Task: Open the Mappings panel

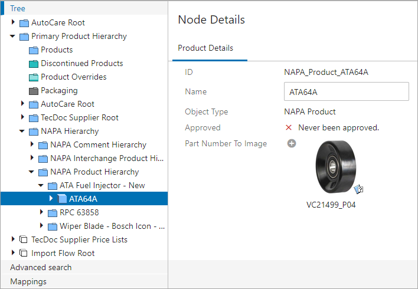Action: (84, 281)
